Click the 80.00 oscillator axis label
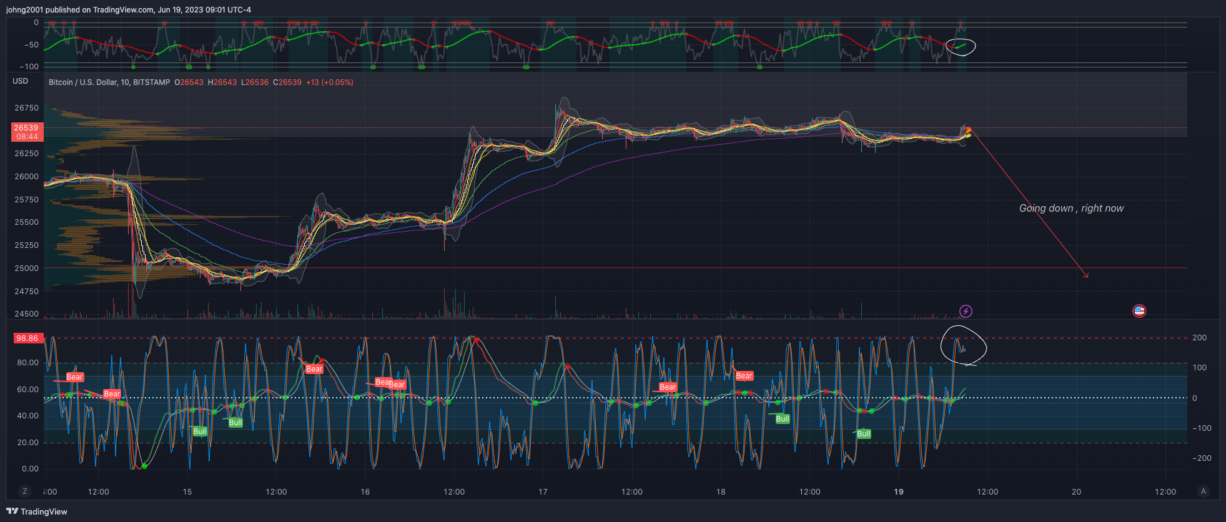The width and height of the screenshot is (1226, 522). pyautogui.click(x=28, y=363)
